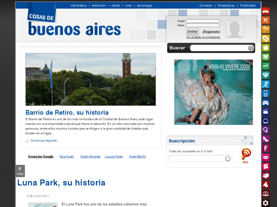This screenshot has width=277, height=207.
Task: Click the RSS text label under the feed icon
Action: coord(245,162)
